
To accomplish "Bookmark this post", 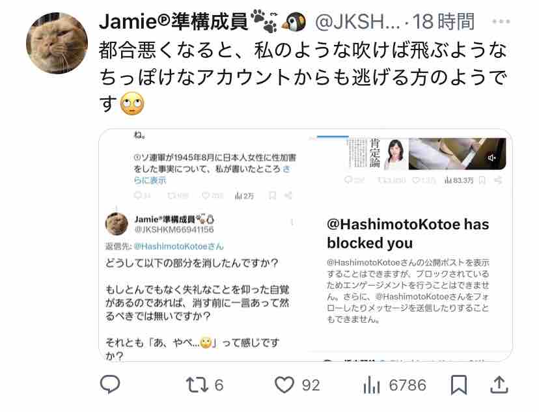I will click(459, 385).
